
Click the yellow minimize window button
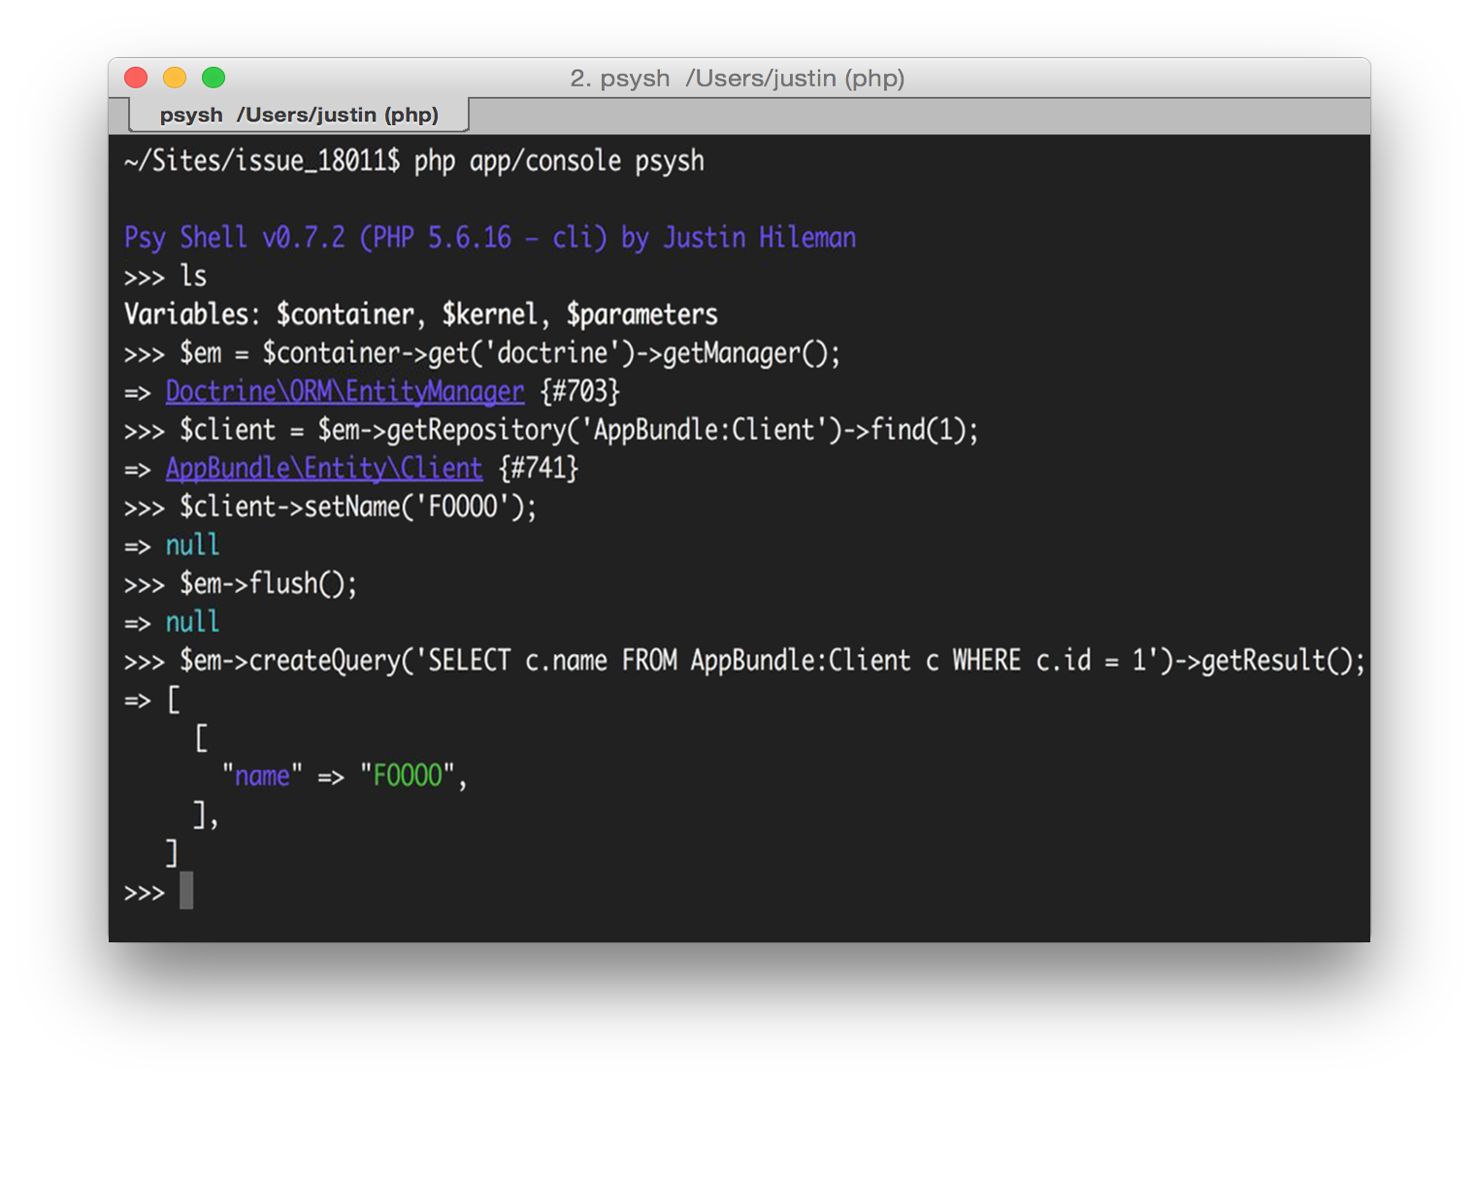175,78
